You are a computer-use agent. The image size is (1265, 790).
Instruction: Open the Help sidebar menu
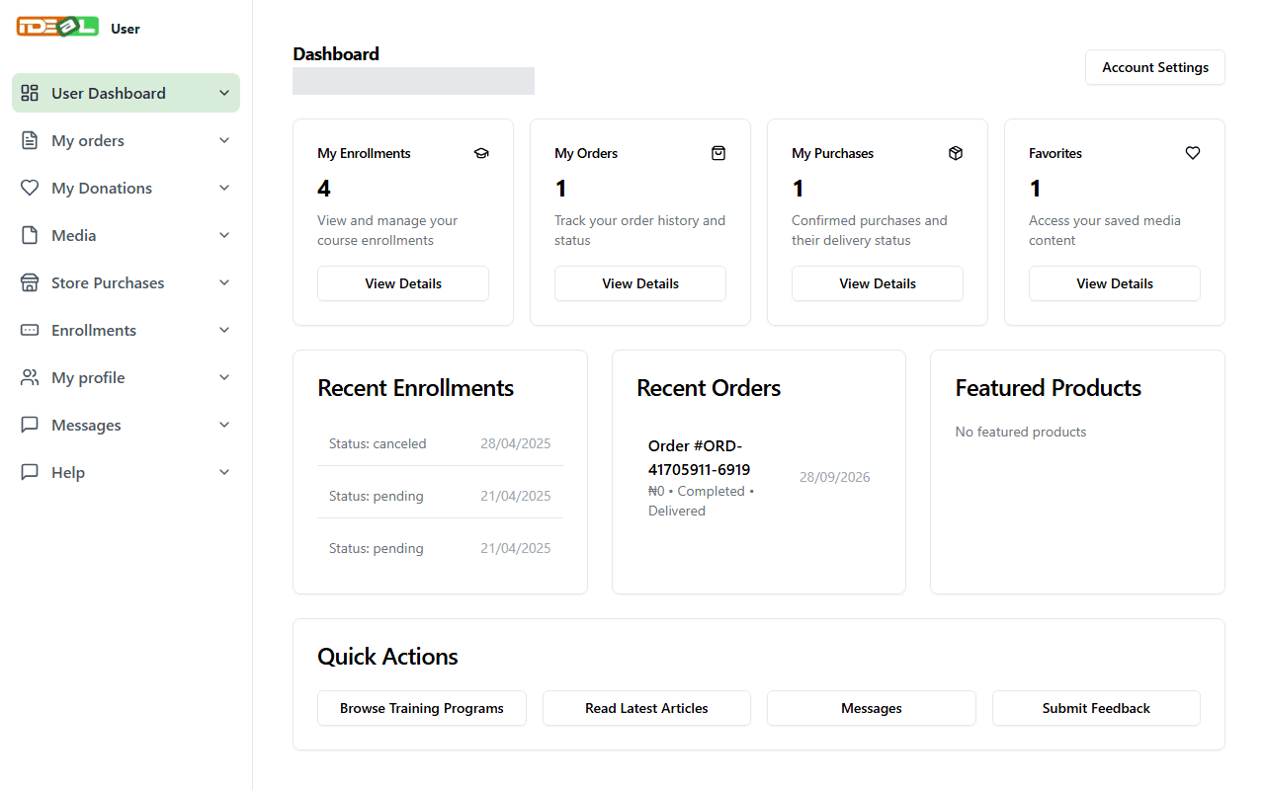coord(126,472)
